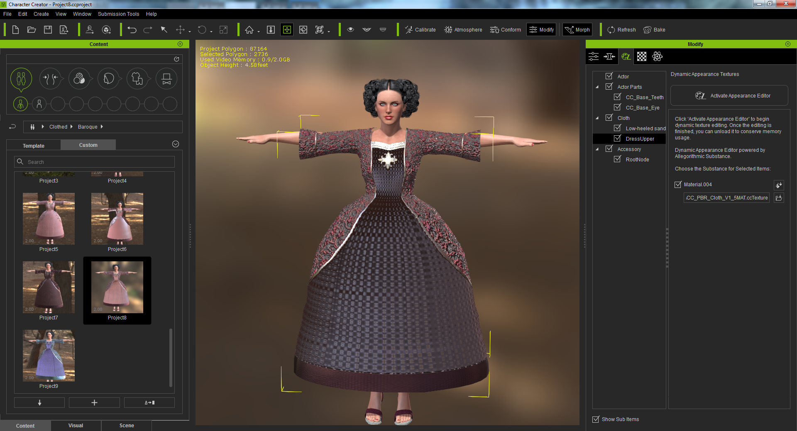This screenshot has width=797, height=431.
Task: Switch to the Visual tab
Action: pyautogui.click(x=76, y=426)
